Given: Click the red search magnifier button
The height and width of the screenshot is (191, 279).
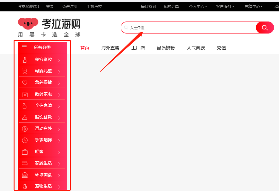Looking at the screenshot, I should (265, 28).
